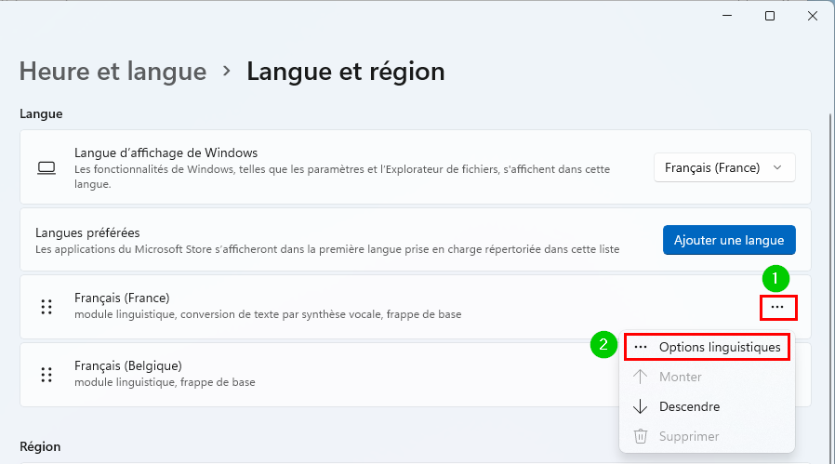The height and width of the screenshot is (464, 835).
Task: Open the three-dots menu for Français (France)
Action: 777,307
